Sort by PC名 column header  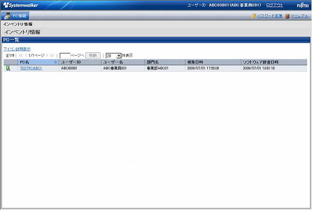tap(38, 62)
